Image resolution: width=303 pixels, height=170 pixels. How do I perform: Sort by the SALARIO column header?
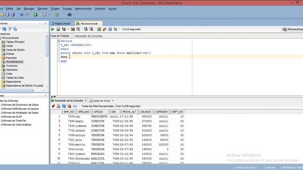point(145,112)
